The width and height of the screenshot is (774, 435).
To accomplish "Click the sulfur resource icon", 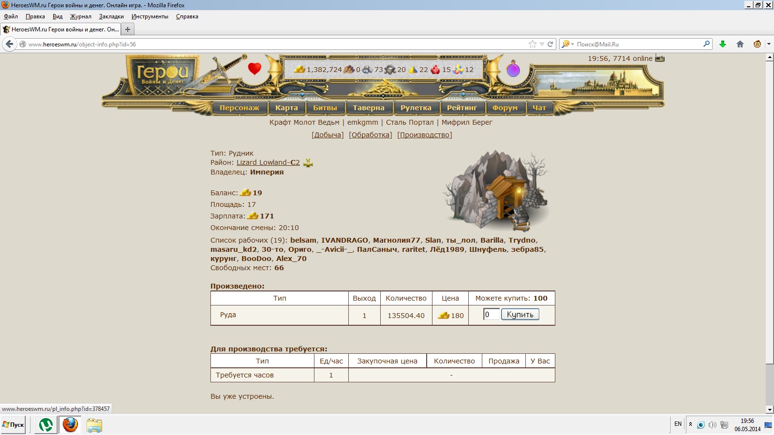I will pos(413,70).
